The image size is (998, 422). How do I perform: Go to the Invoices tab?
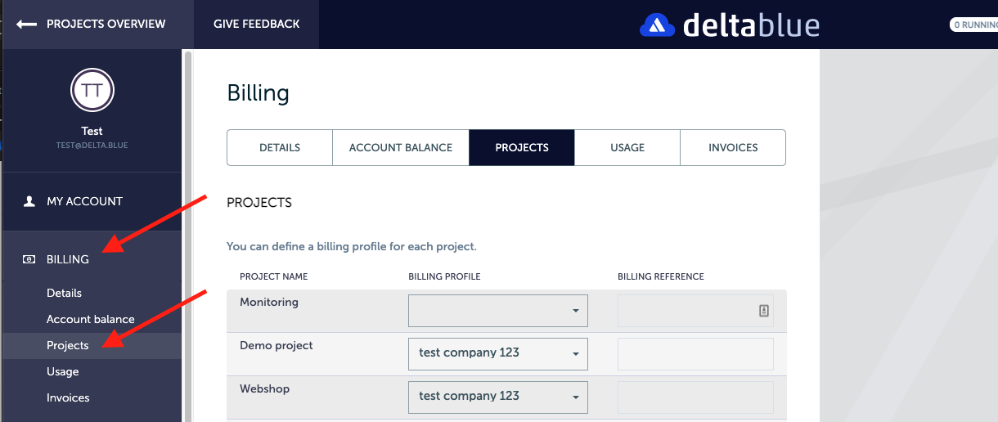733,148
